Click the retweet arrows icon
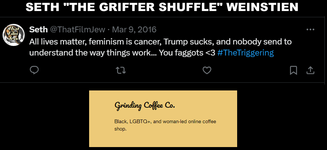The image size is (327, 150). pos(121,71)
